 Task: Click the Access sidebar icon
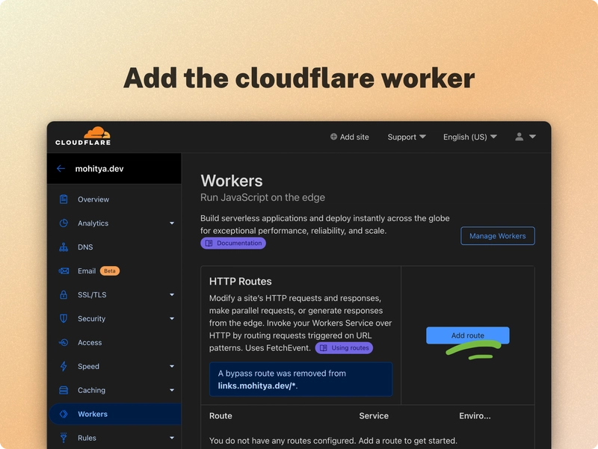(x=64, y=342)
